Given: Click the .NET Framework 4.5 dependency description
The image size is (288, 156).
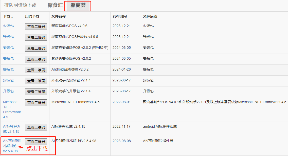Looking at the screenshot, I should (214, 102).
